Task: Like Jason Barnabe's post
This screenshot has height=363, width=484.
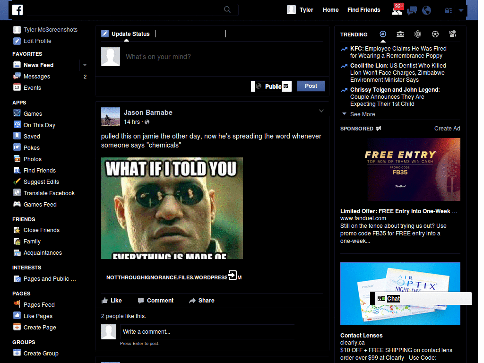Action: click(x=112, y=300)
